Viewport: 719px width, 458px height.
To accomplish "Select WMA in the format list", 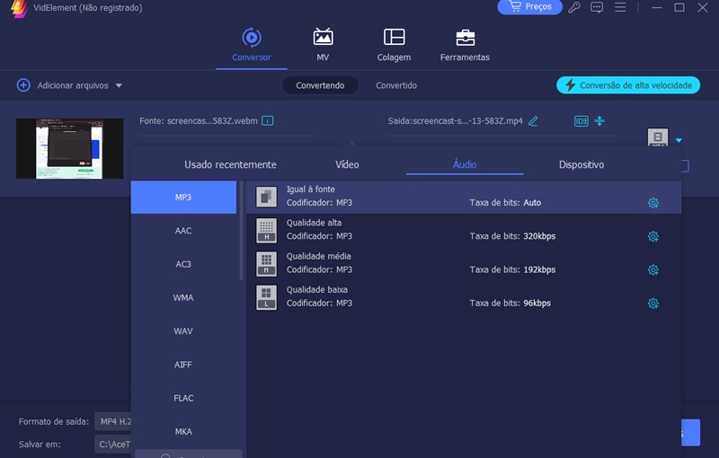I will pos(183,297).
